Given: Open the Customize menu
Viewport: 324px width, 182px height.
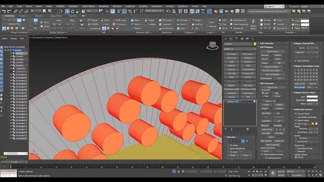Looking at the screenshot, I should click(130, 7).
